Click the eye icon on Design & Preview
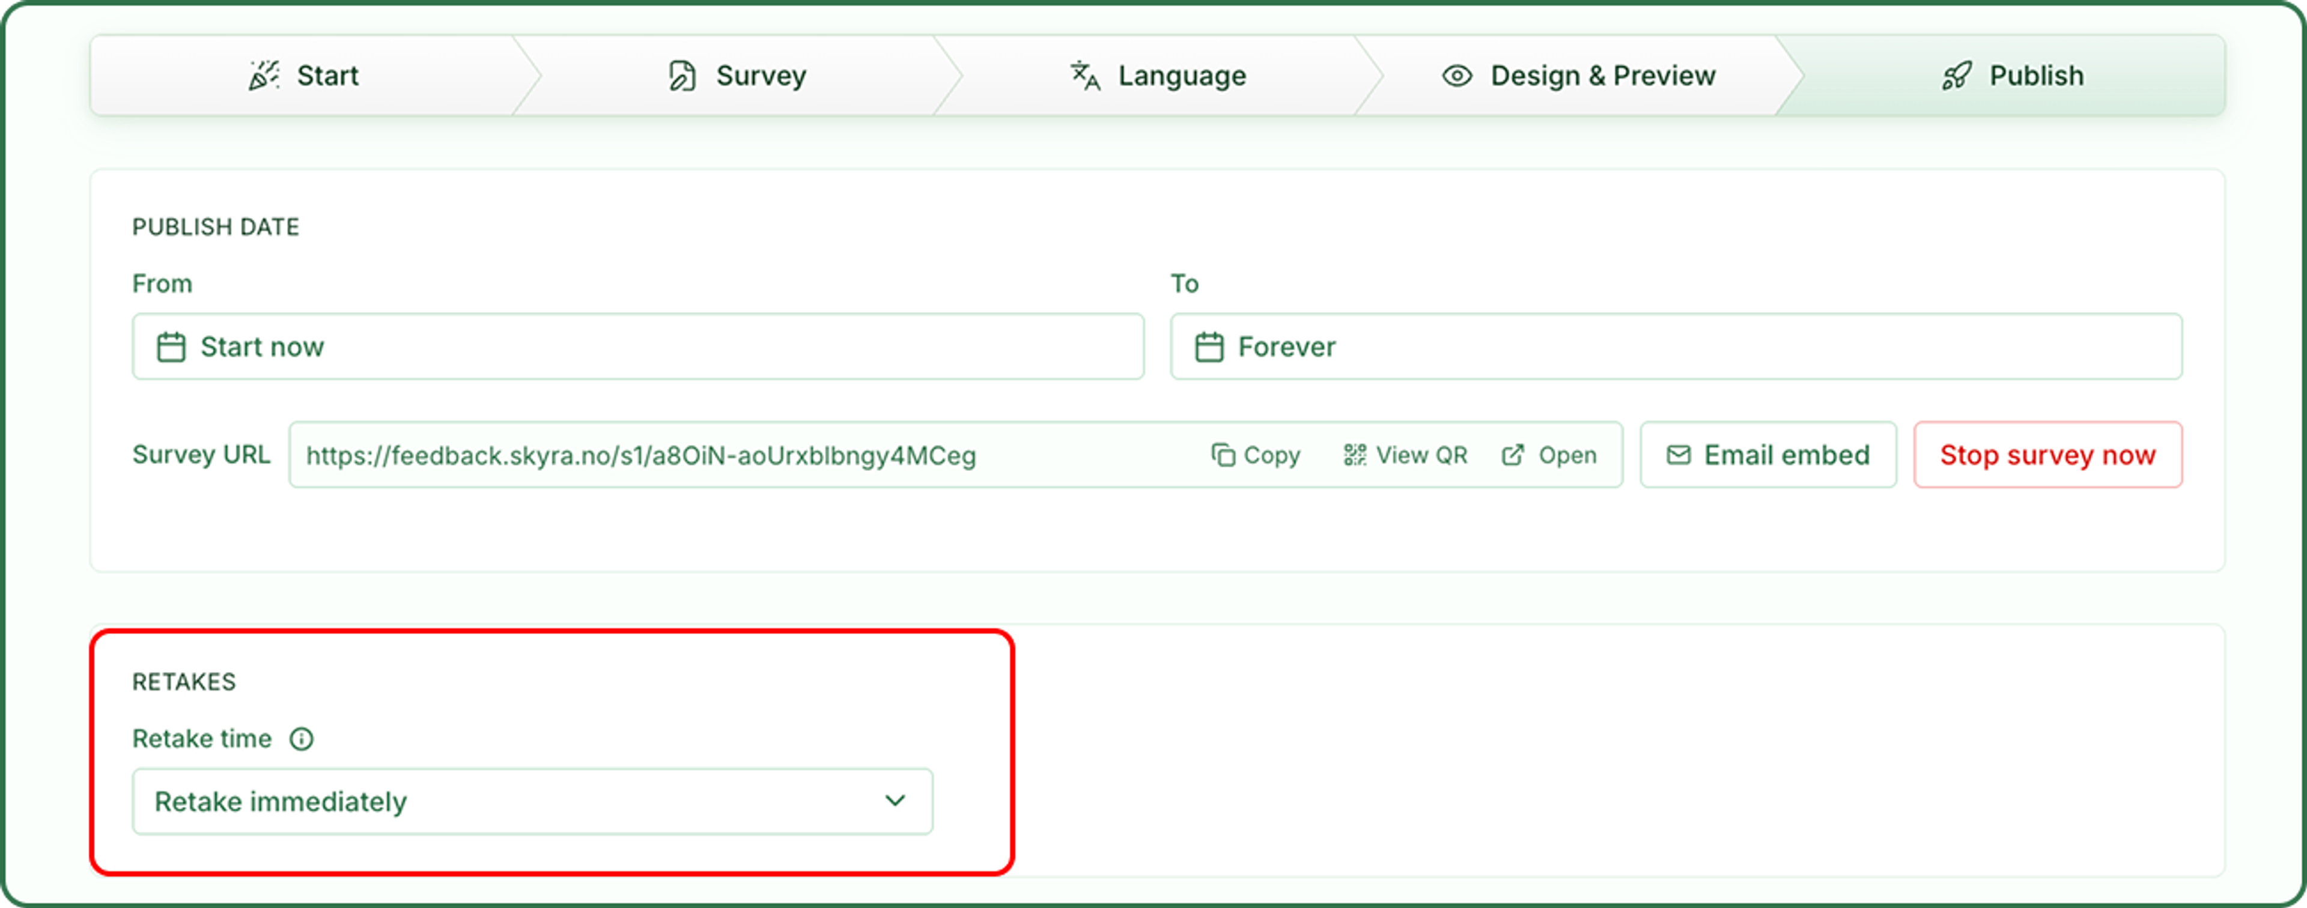Viewport: 2307px width, 908px height. click(1457, 76)
